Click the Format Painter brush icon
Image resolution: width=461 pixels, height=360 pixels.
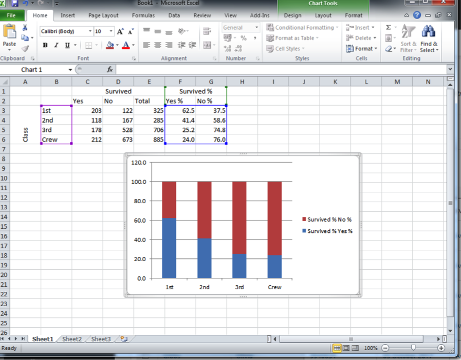pos(25,48)
